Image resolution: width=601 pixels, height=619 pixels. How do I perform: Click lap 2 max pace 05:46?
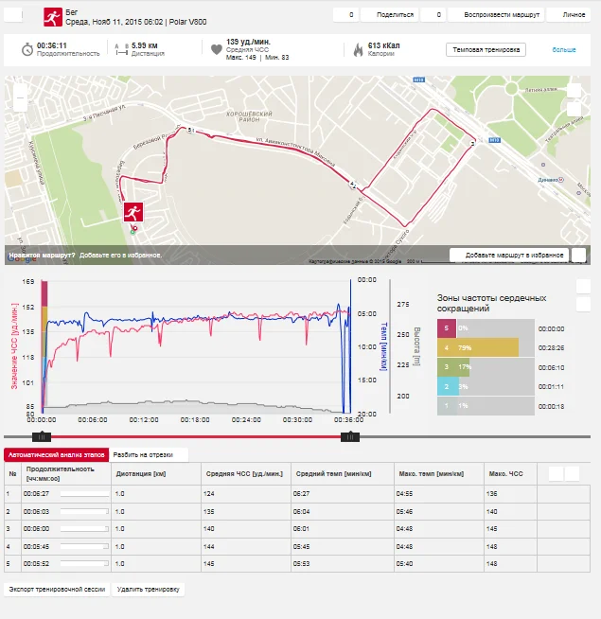point(404,511)
